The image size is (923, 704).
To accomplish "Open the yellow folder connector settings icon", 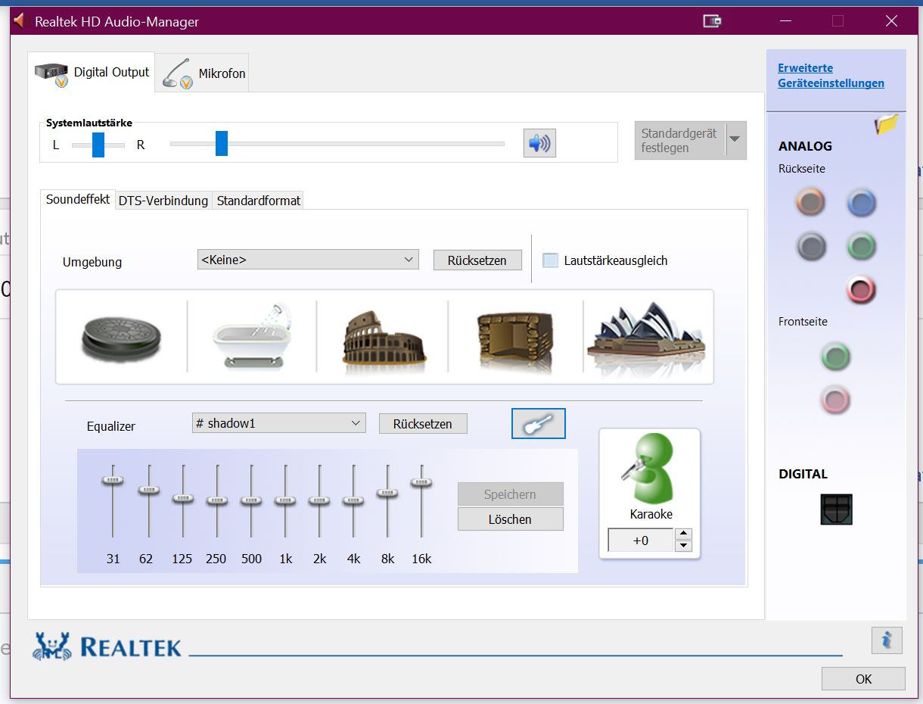I will coord(887,125).
